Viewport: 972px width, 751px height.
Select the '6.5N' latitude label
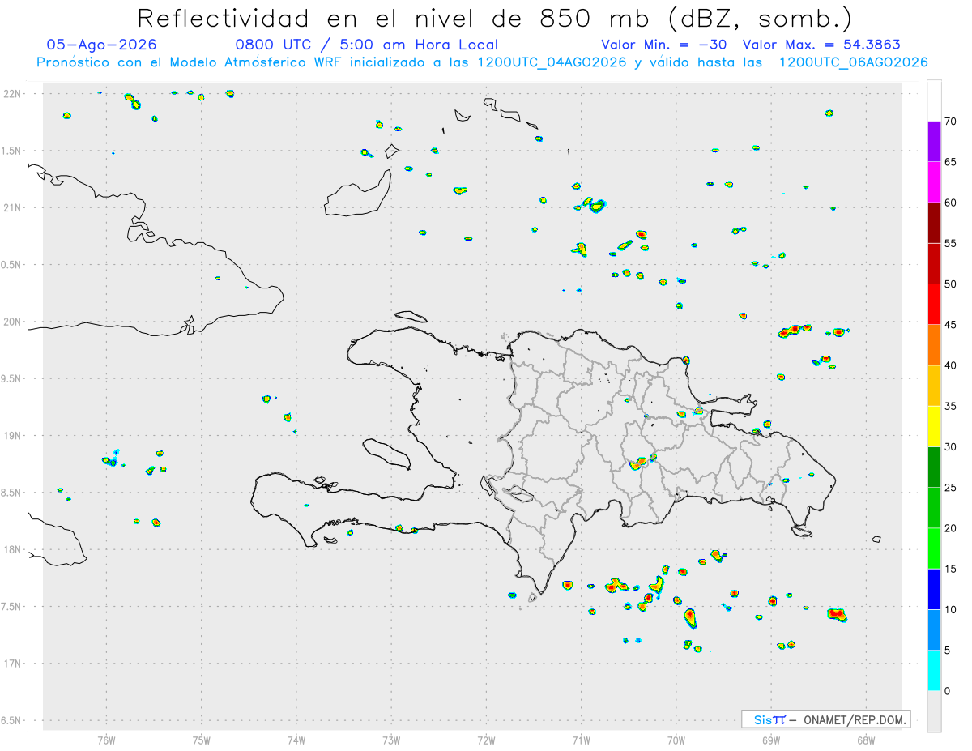point(12,721)
